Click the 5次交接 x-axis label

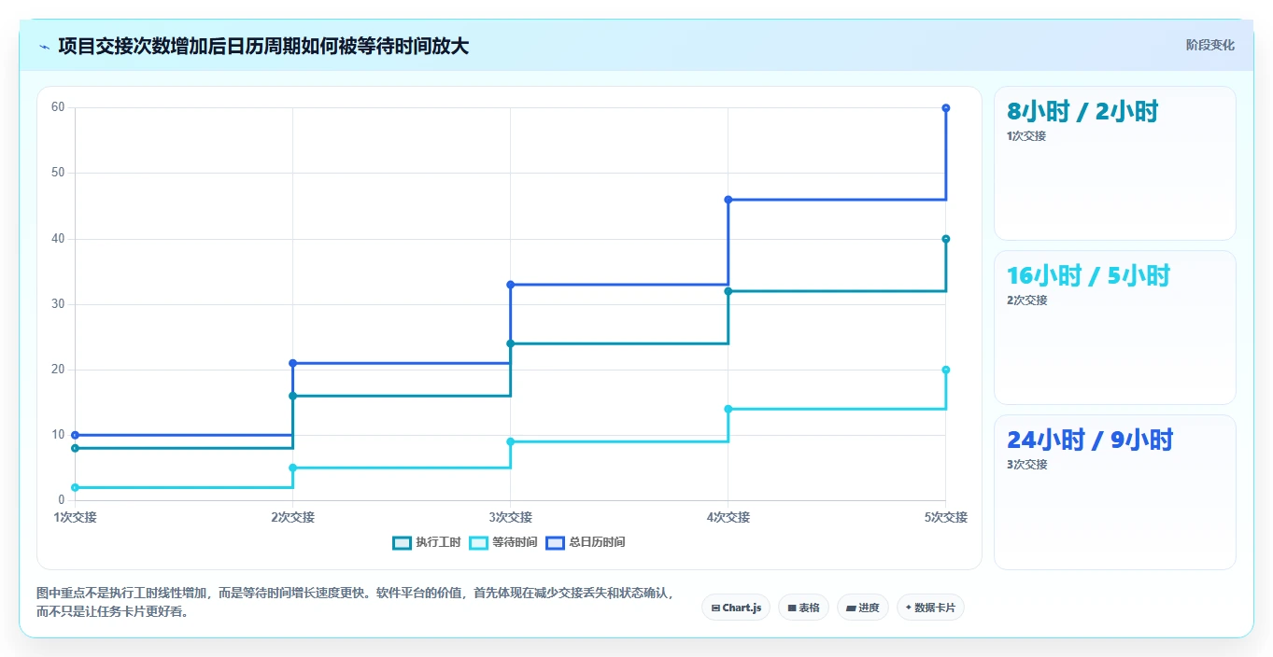click(946, 517)
